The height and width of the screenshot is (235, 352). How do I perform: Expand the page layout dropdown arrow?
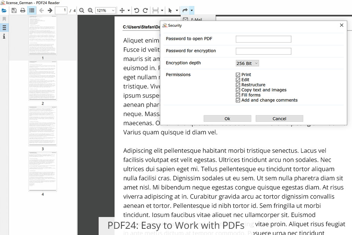pos(162,11)
